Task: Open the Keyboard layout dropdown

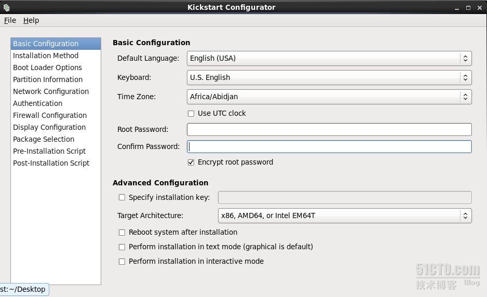Action: click(329, 78)
